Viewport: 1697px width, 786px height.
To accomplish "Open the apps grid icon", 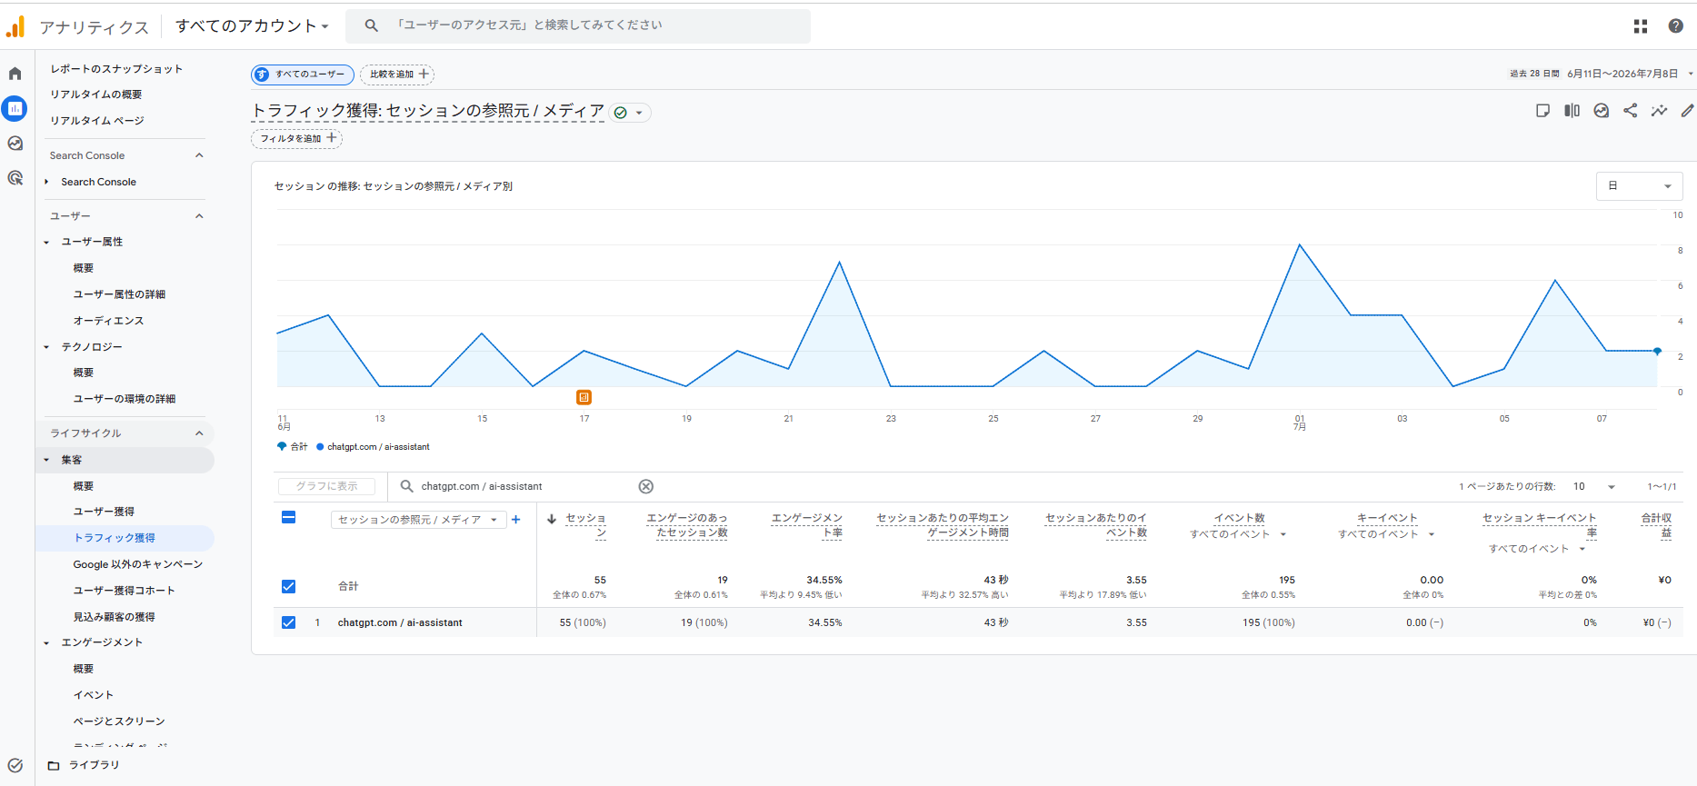I will coord(1641,26).
